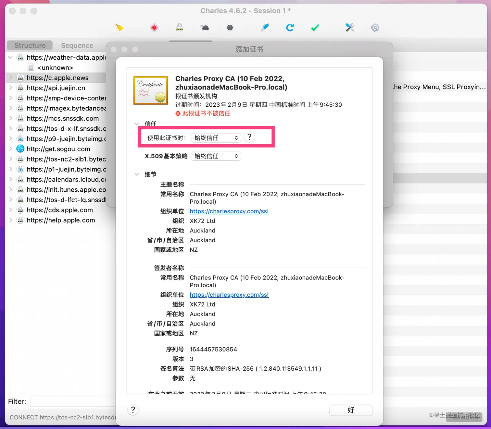
Task: Click the certificate title Charles Proxy CA
Action: [231, 83]
